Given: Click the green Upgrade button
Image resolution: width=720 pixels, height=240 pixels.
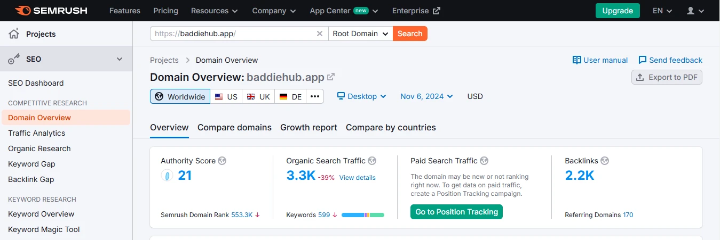Looking at the screenshot, I should tap(618, 11).
